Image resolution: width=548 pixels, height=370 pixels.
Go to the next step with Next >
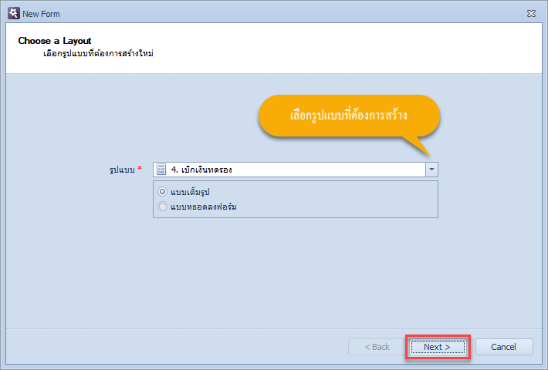[x=438, y=347]
